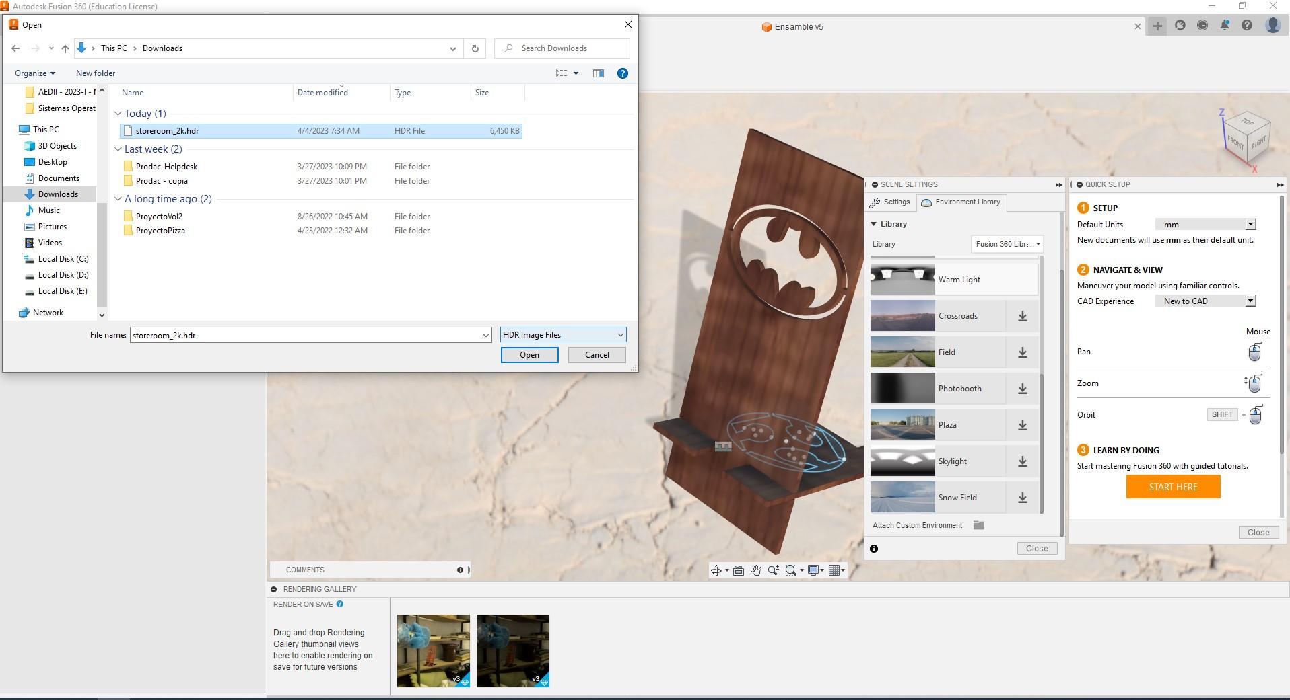
Task: Expand the Scene Settings panel arrows
Action: 1058,184
